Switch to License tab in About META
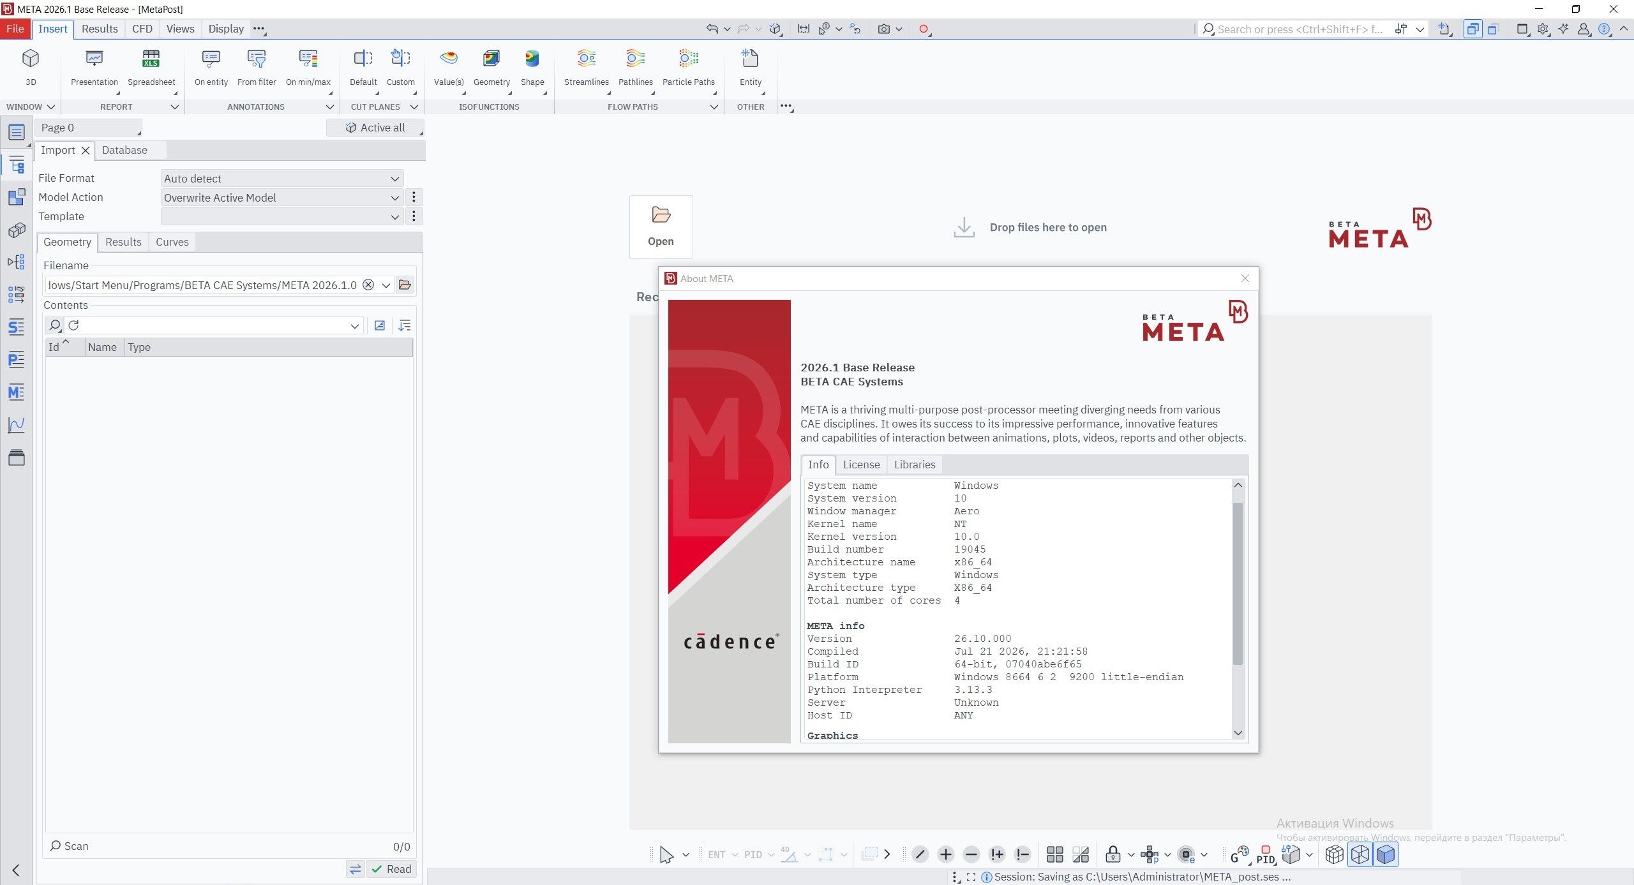Viewport: 1634px width, 885px height. [x=861, y=465]
